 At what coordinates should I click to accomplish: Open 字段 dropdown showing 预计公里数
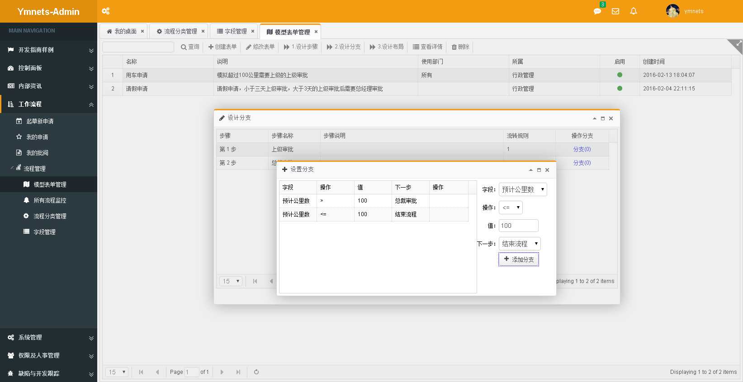[523, 189]
